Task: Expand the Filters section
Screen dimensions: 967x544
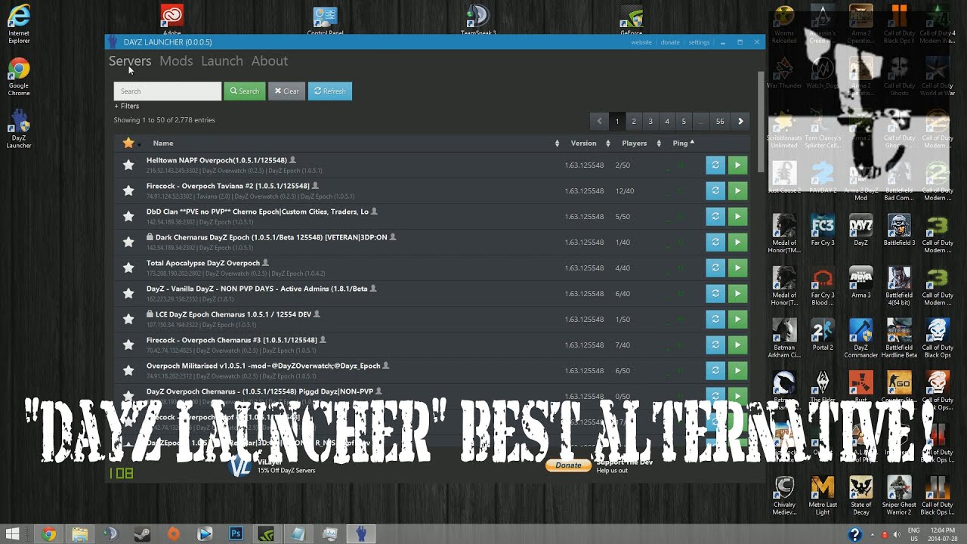Action: tap(127, 106)
